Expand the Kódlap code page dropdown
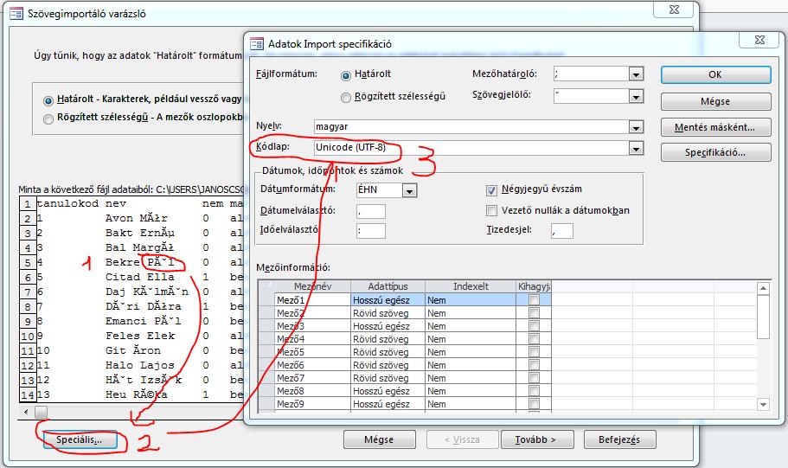The width and height of the screenshot is (788, 468). [636, 148]
